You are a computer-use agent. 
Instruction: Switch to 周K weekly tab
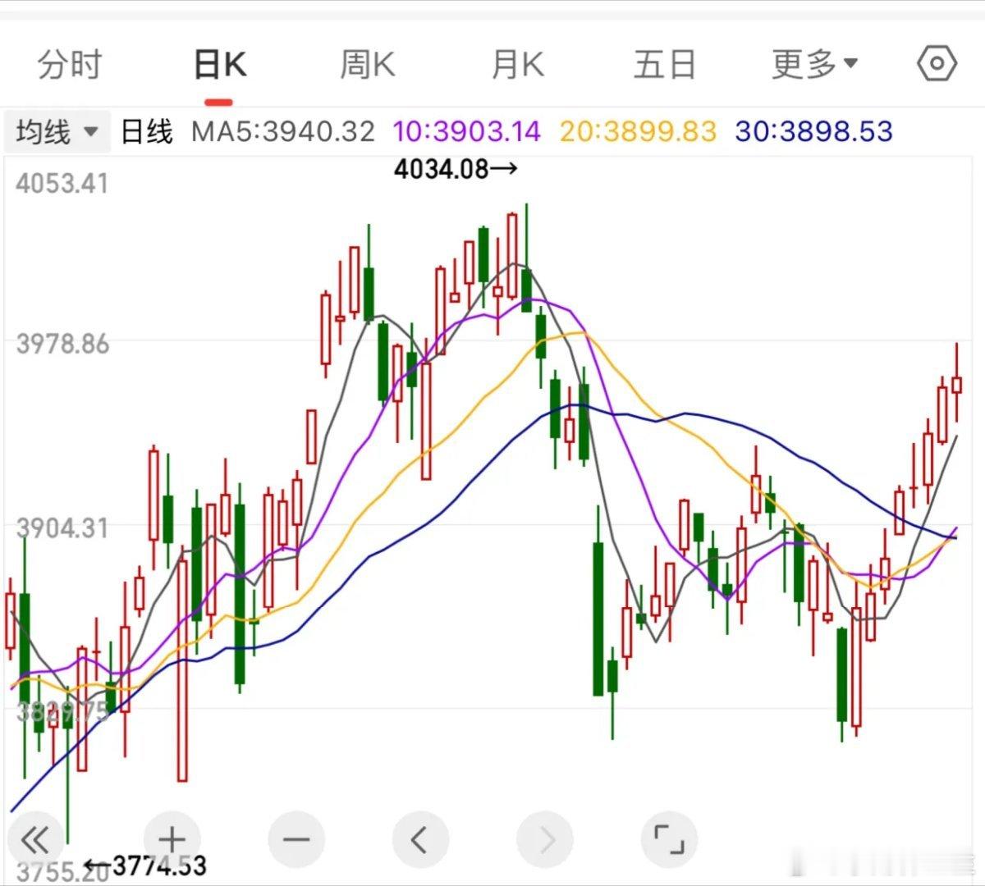pos(368,64)
